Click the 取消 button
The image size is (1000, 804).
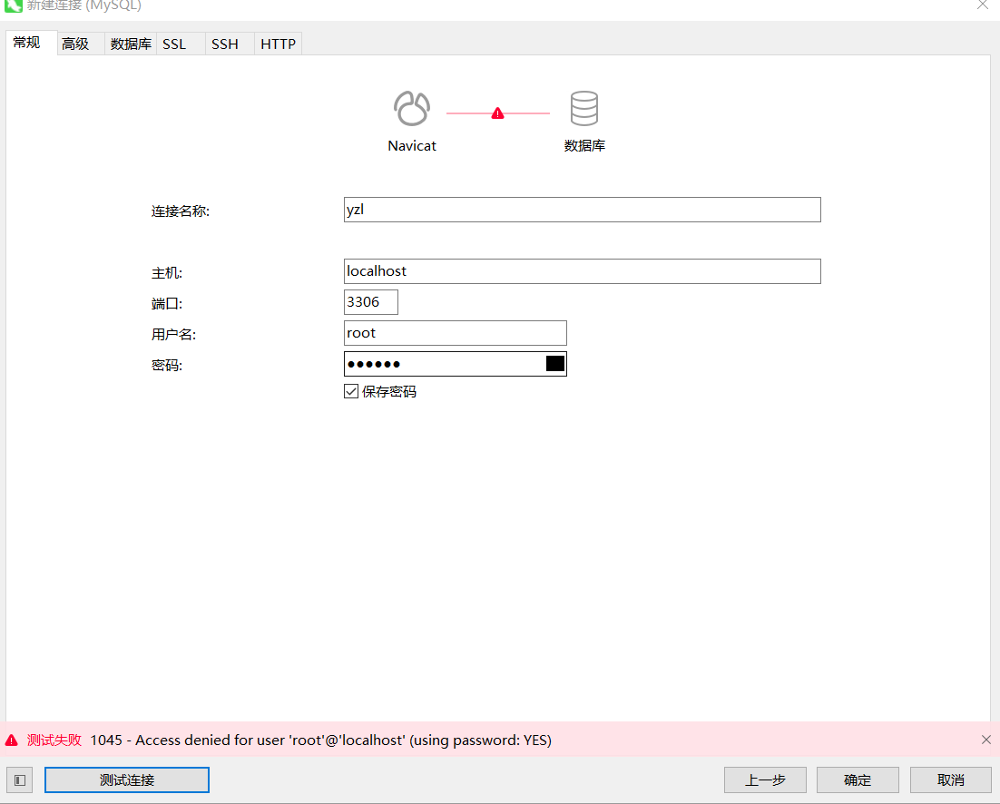tap(951, 780)
